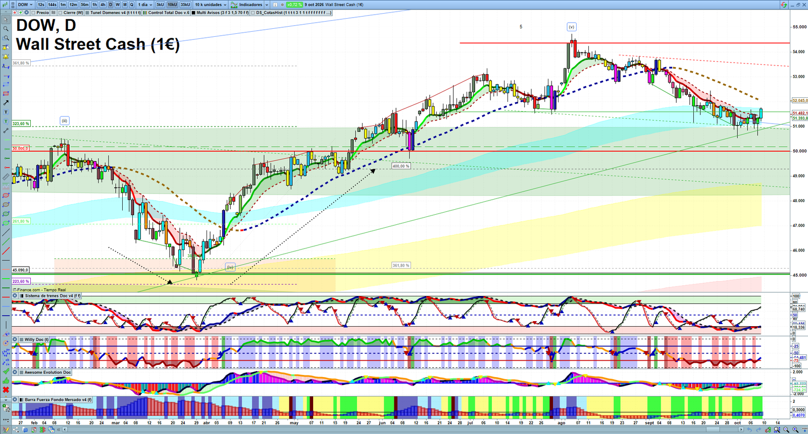Image resolution: width=808 pixels, height=434 pixels.
Task: Close the Willy Doc indicator panel
Action: [x=15, y=340]
